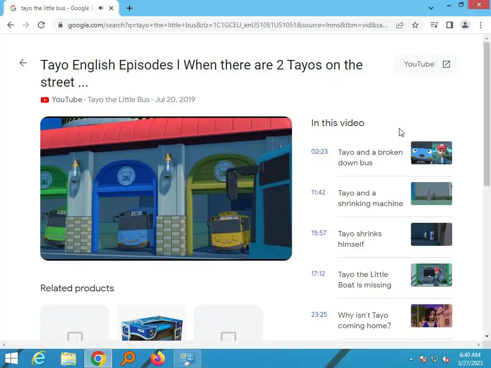Click the YouTube source link text
This screenshot has width=491, height=368.
67,100
